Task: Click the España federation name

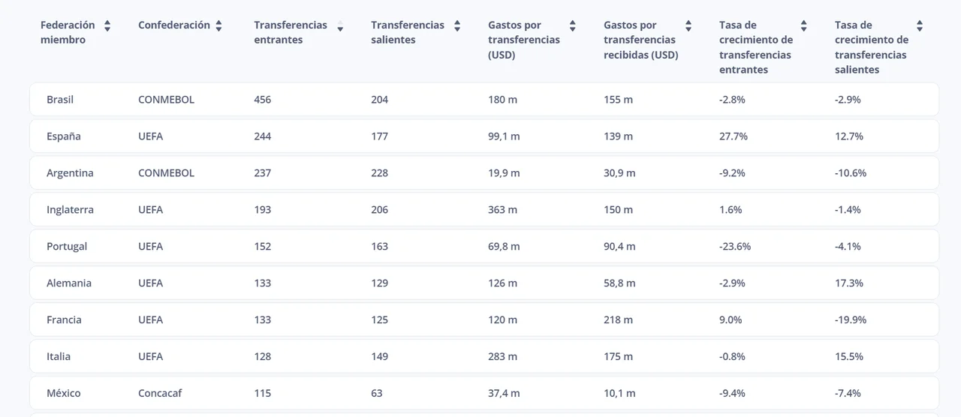Action: click(x=64, y=136)
